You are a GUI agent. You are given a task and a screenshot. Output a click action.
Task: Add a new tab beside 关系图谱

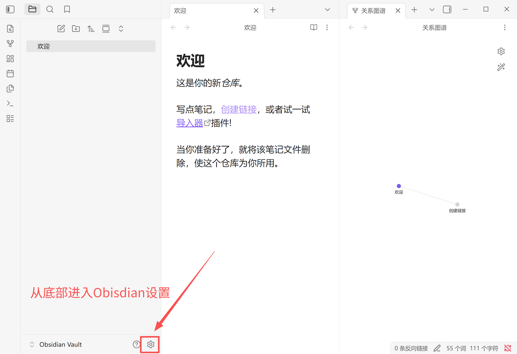414,10
